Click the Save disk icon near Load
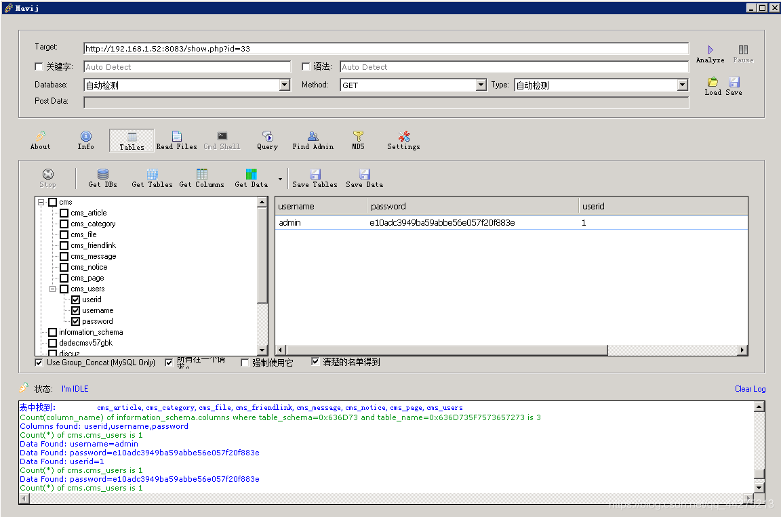Image resolution: width=781 pixels, height=517 pixels. [x=734, y=82]
